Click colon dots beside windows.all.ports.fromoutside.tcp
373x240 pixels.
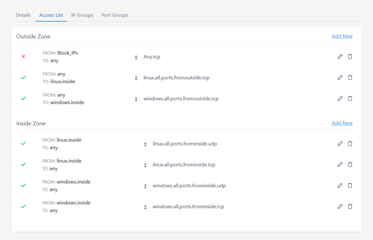[136, 99]
